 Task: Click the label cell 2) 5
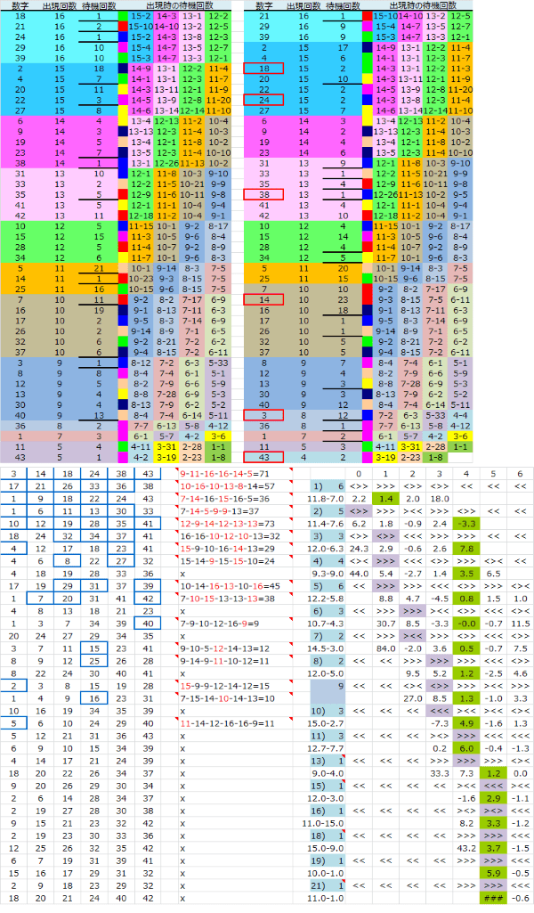pyautogui.click(x=328, y=511)
